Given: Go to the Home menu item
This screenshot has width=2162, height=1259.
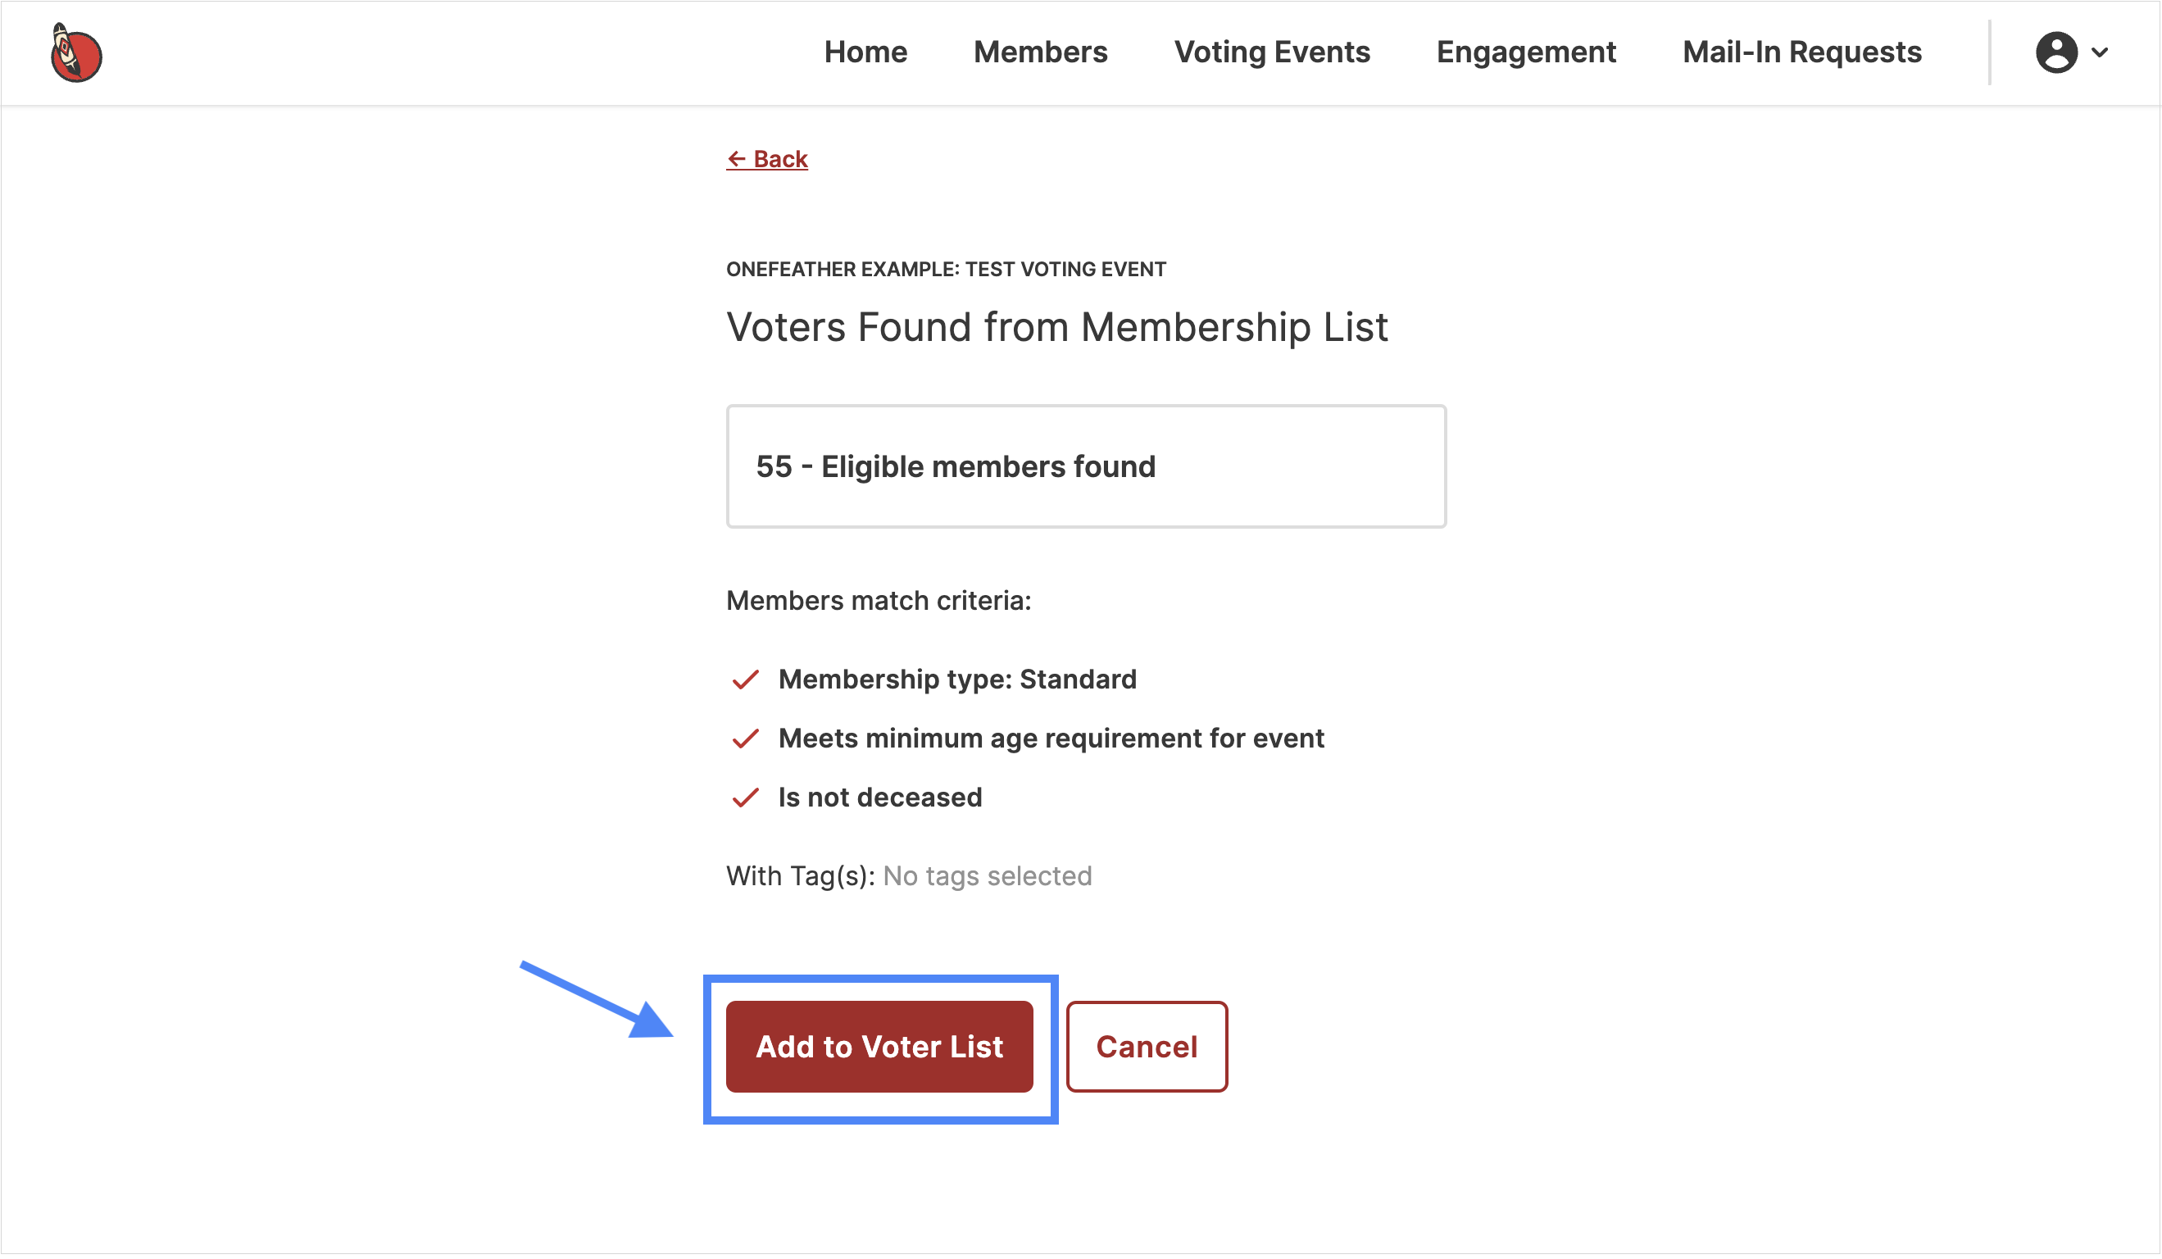Looking at the screenshot, I should pos(865,52).
